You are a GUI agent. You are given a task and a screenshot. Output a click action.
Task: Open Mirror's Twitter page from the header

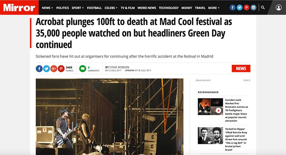[x=240, y=8]
